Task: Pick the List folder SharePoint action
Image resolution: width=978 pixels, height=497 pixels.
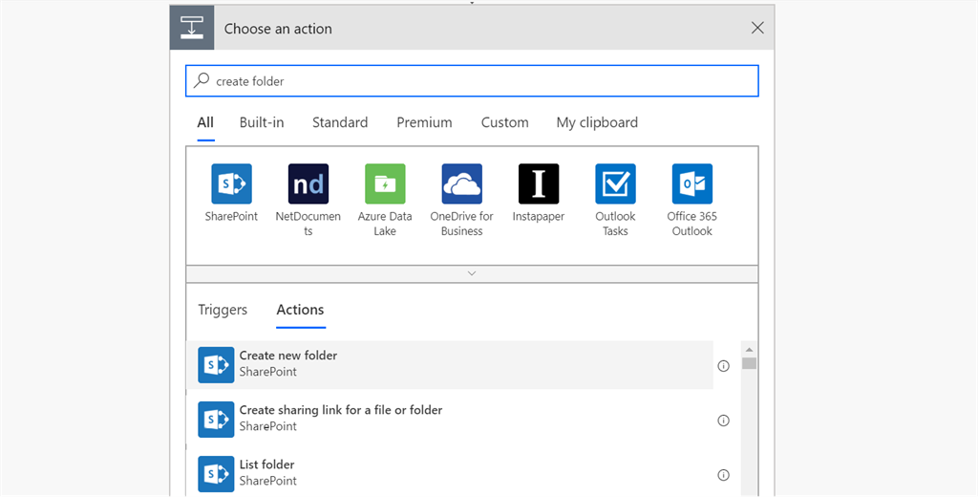Action: tap(450, 474)
